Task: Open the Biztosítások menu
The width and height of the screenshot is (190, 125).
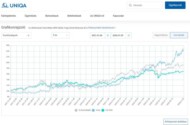Action: click(52, 16)
